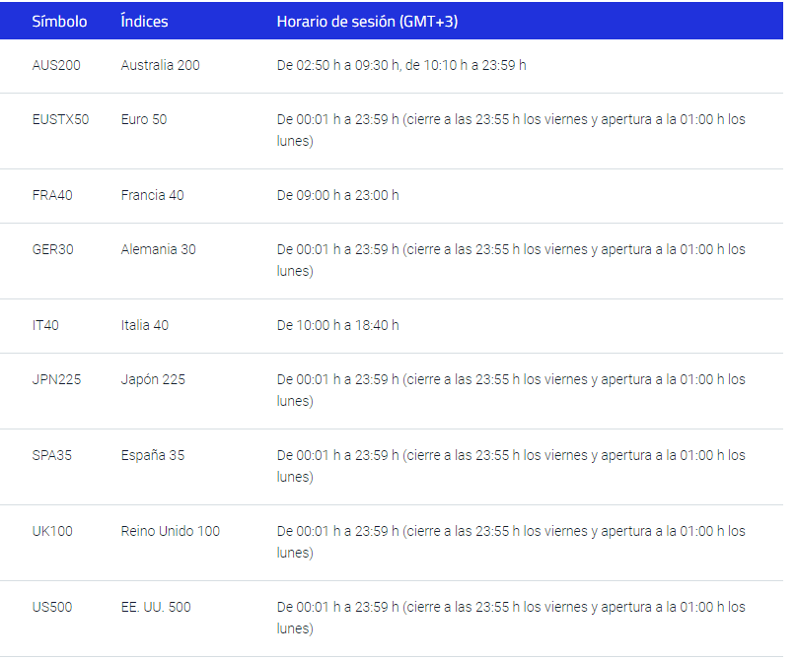
Task: Click the EE. UU. 500 index name
Action: click(156, 607)
